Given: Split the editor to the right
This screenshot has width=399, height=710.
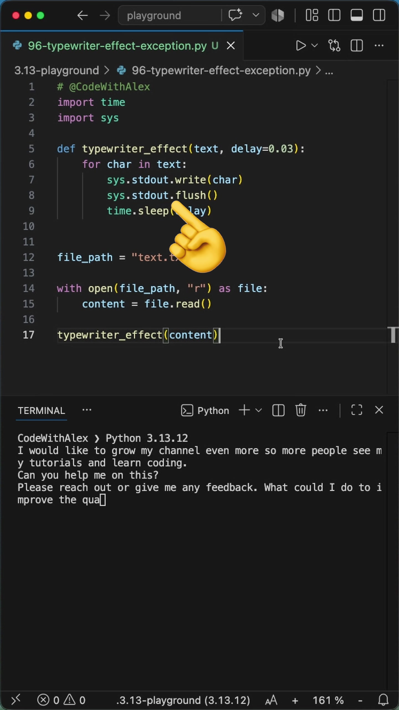Looking at the screenshot, I should 357,45.
